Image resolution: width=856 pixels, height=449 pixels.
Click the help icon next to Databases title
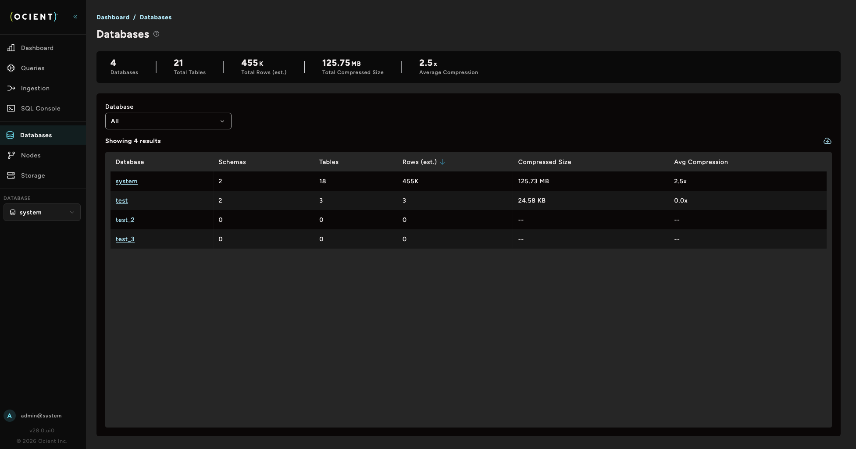pyautogui.click(x=156, y=34)
